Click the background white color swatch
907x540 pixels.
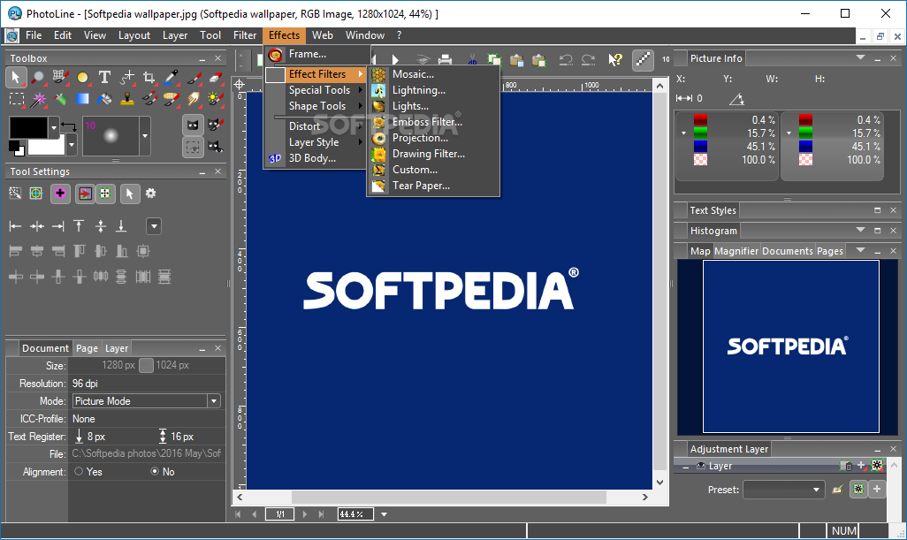(x=47, y=146)
